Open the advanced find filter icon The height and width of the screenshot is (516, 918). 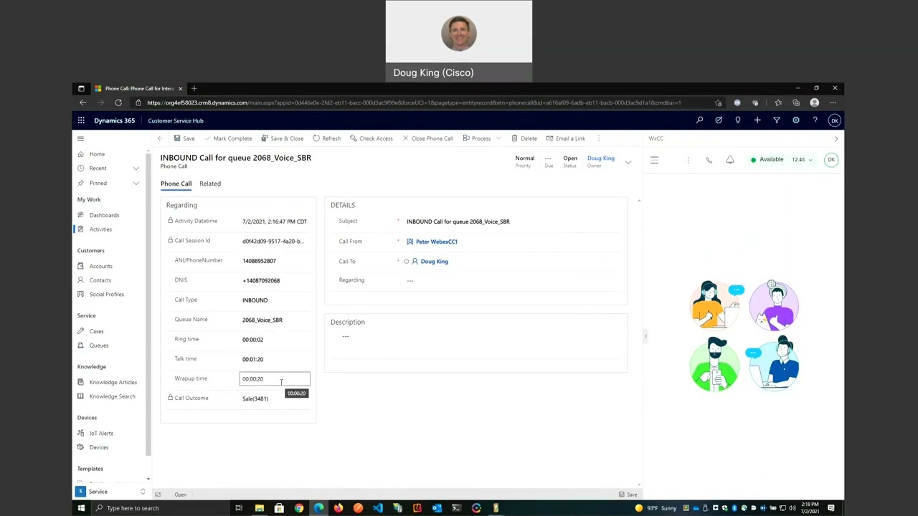(x=777, y=120)
